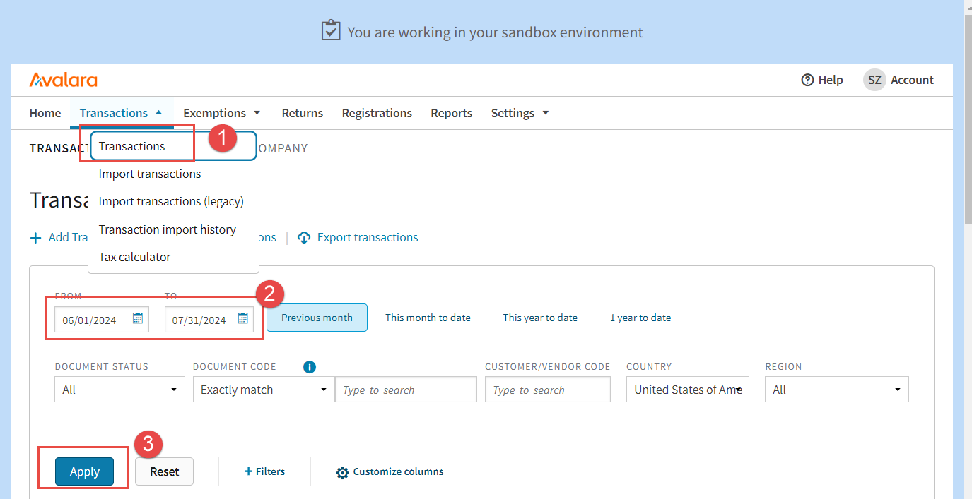Click the TO date field 07/31/2024

[x=209, y=319]
